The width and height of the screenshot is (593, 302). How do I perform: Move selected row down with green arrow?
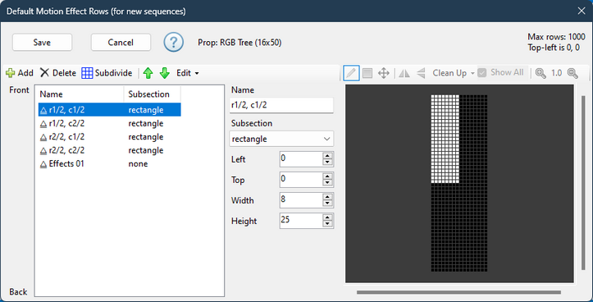tap(165, 73)
